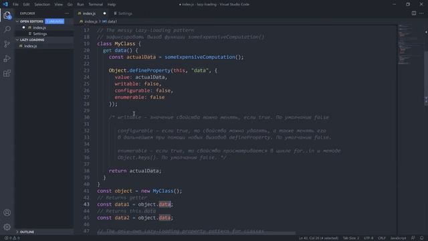The width and height of the screenshot is (428, 241).
Task: Open the Help menu
Action: coord(112,5)
